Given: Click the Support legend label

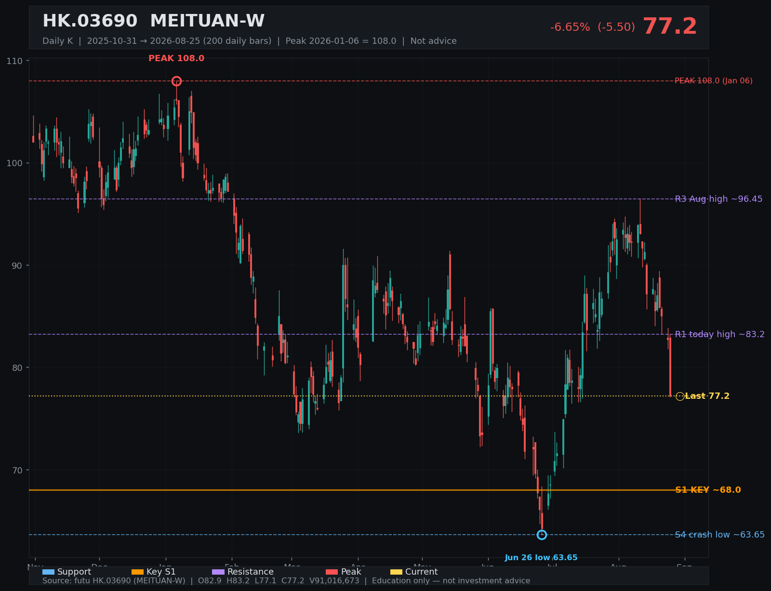Looking at the screenshot, I should (74, 572).
